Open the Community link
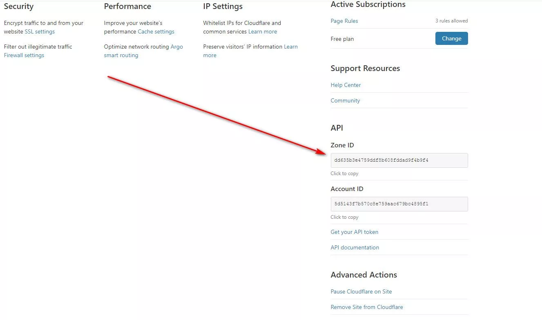The width and height of the screenshot is (542, 320). (345, 100)
